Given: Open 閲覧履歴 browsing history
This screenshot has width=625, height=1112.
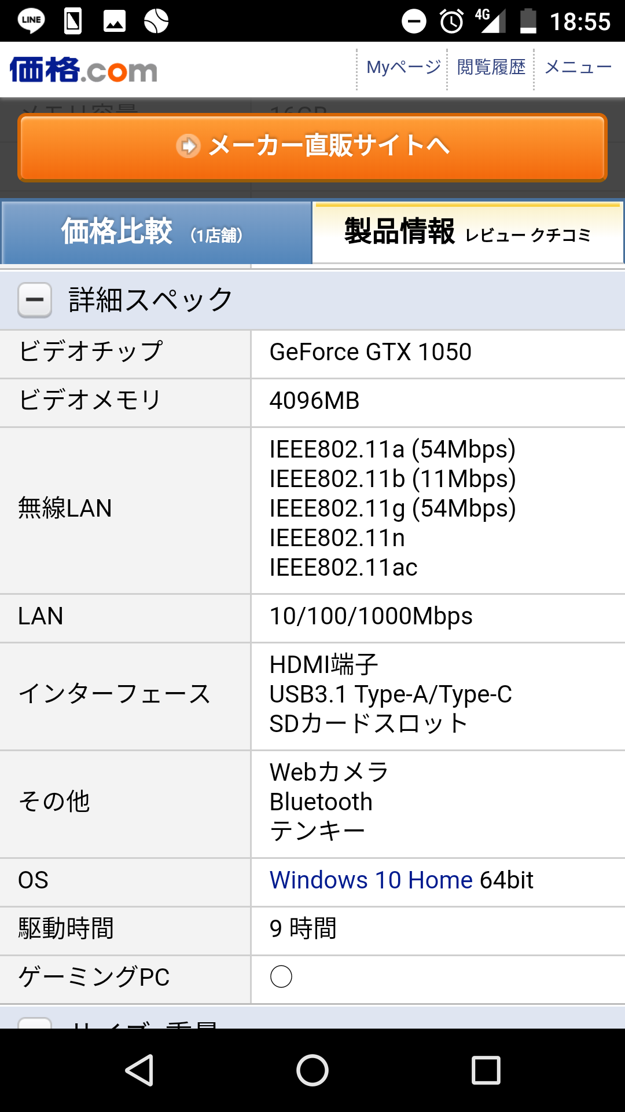Looking at the screenshot, I should [x=491, y=67].
